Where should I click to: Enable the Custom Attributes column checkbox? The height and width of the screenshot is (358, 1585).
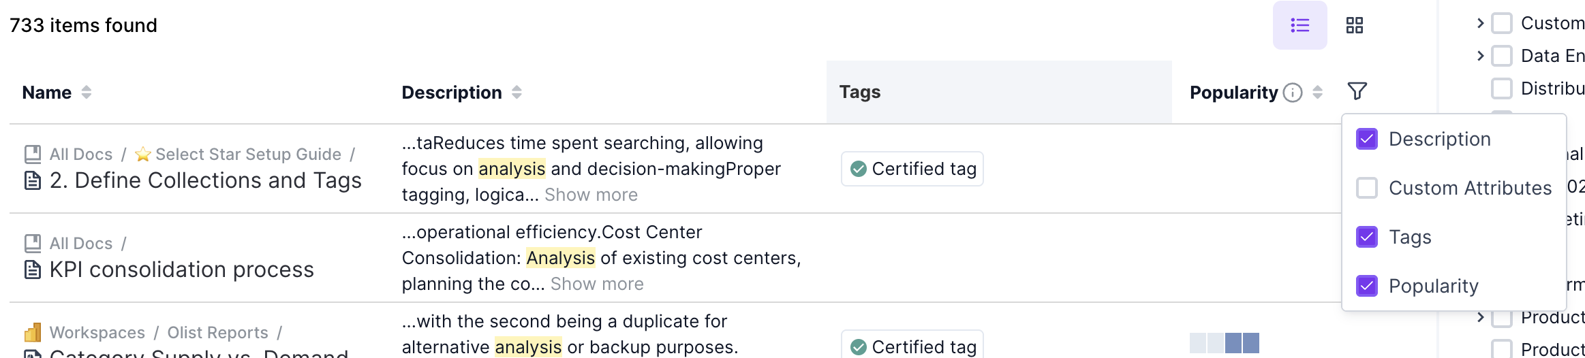click(1366, 188)
